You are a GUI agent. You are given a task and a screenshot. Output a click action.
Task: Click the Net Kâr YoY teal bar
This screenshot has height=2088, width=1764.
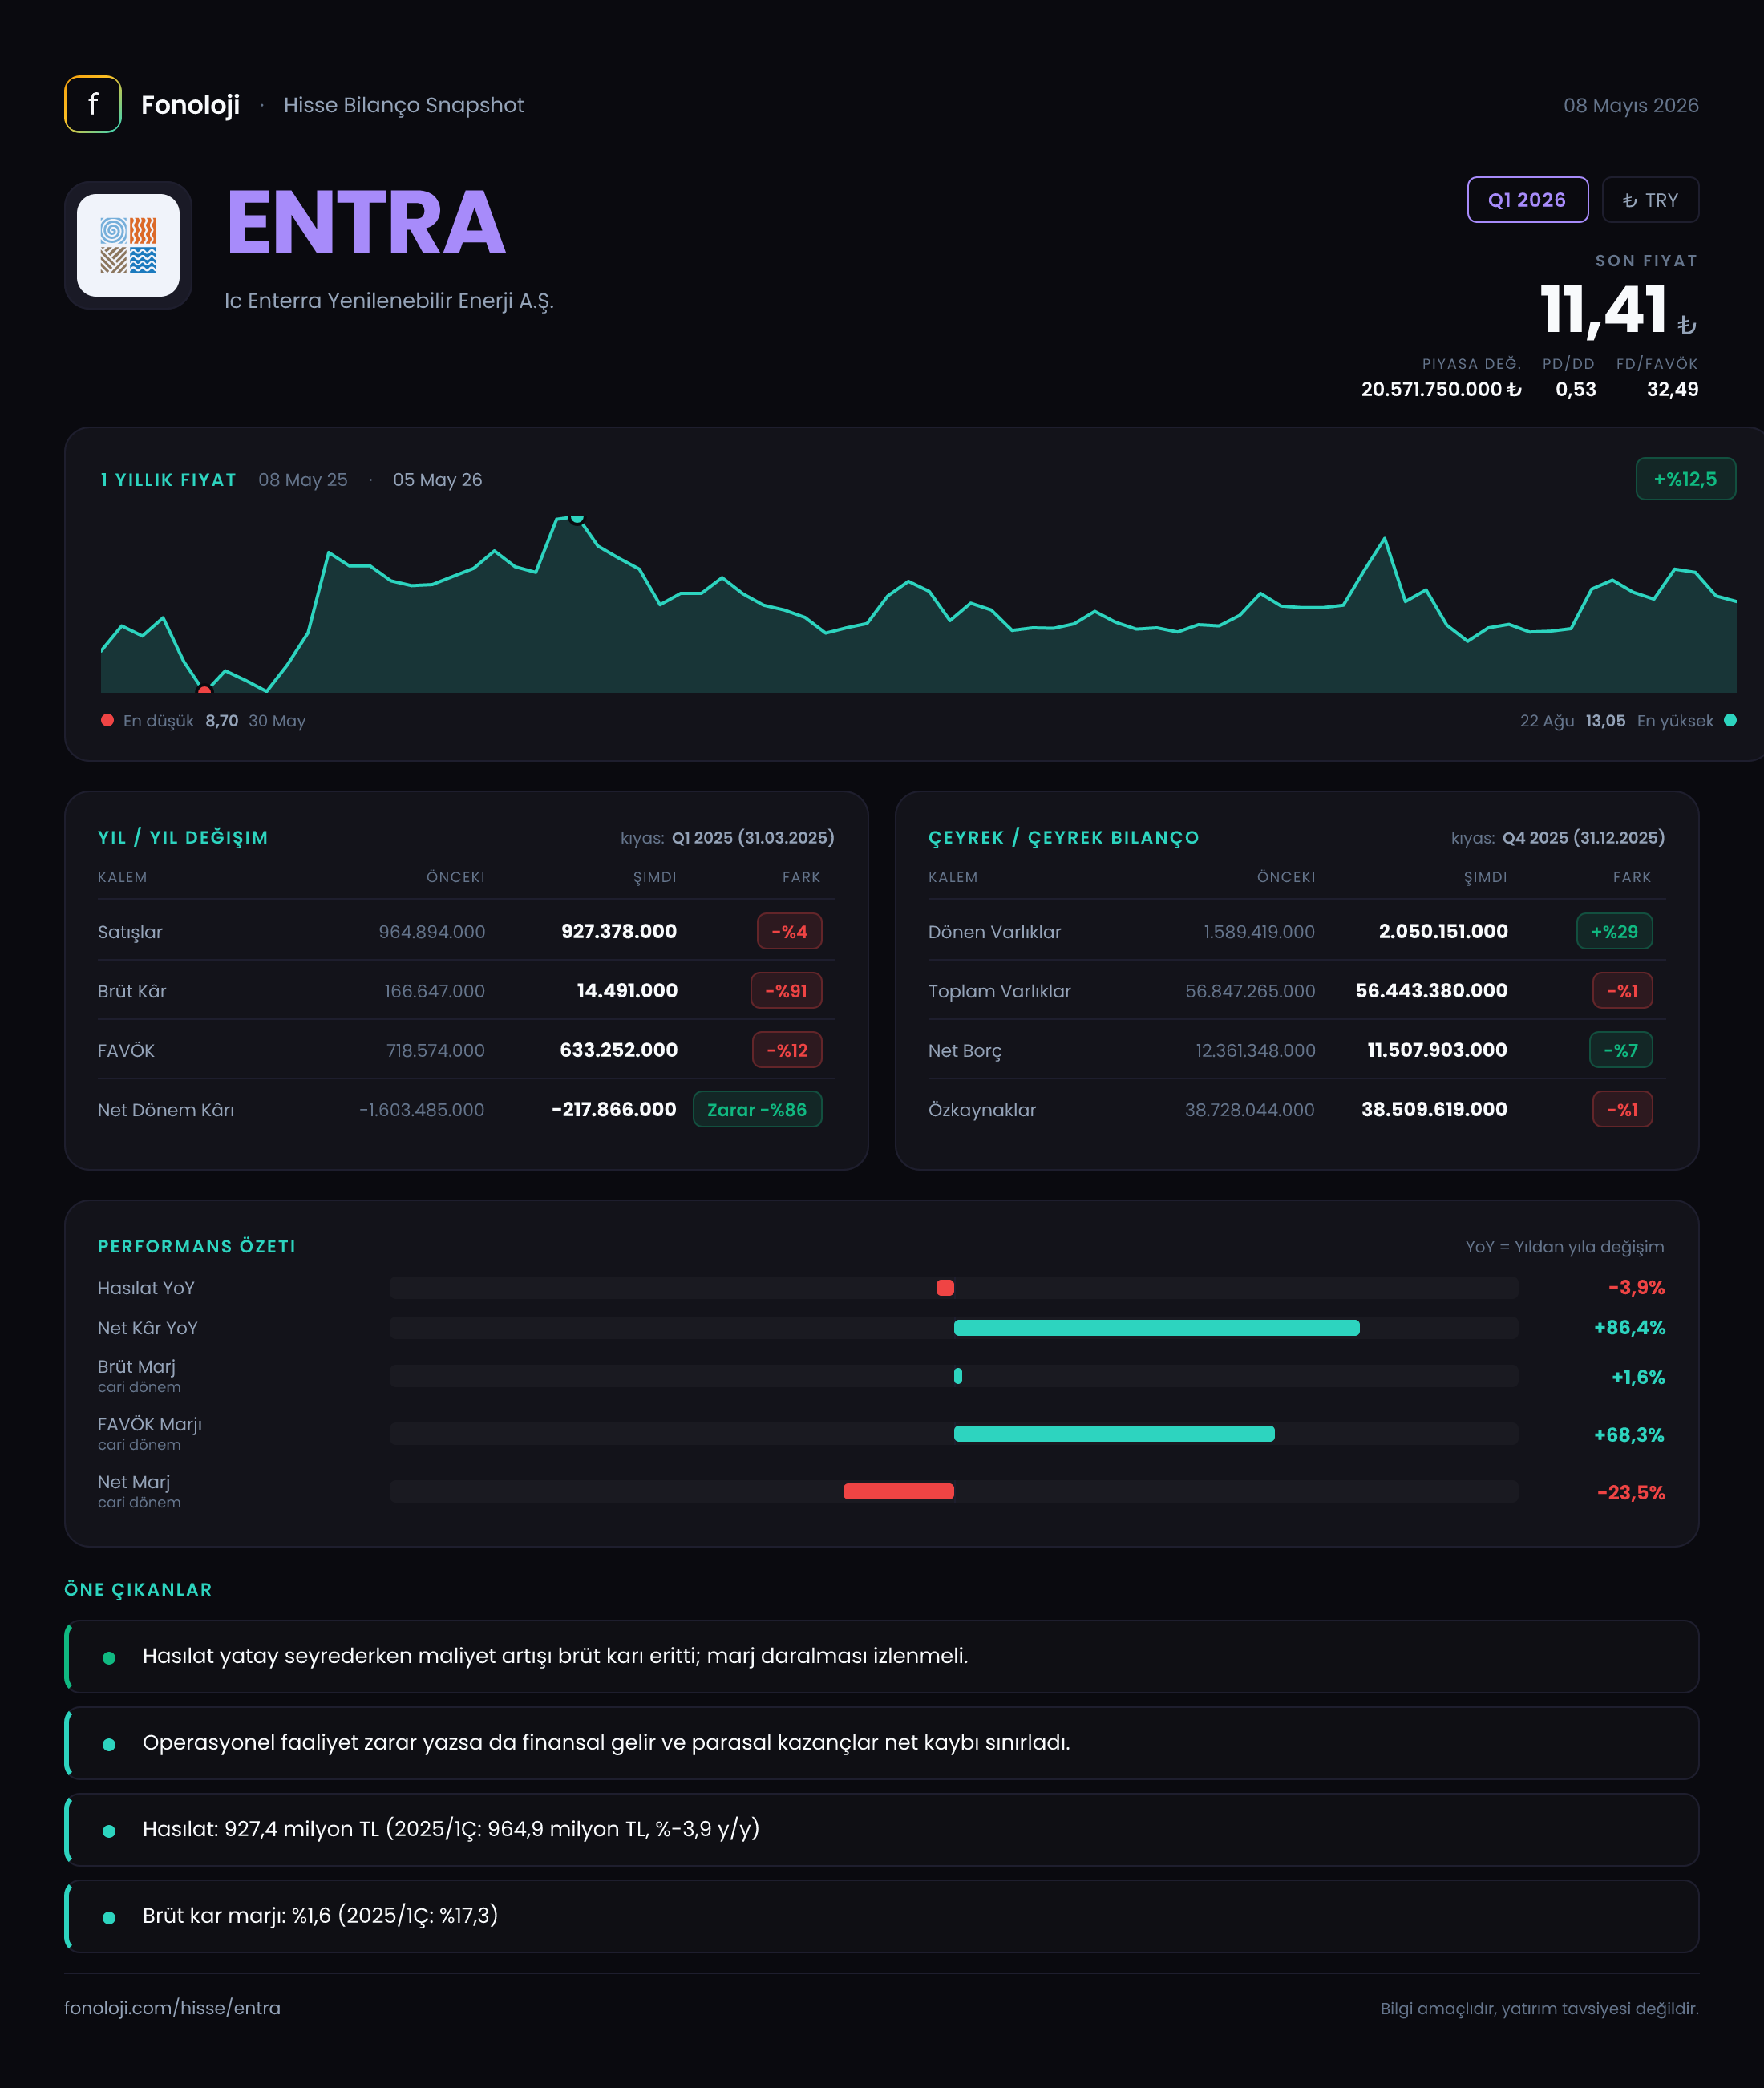pyautogui.click(x=1156, y=1328)
